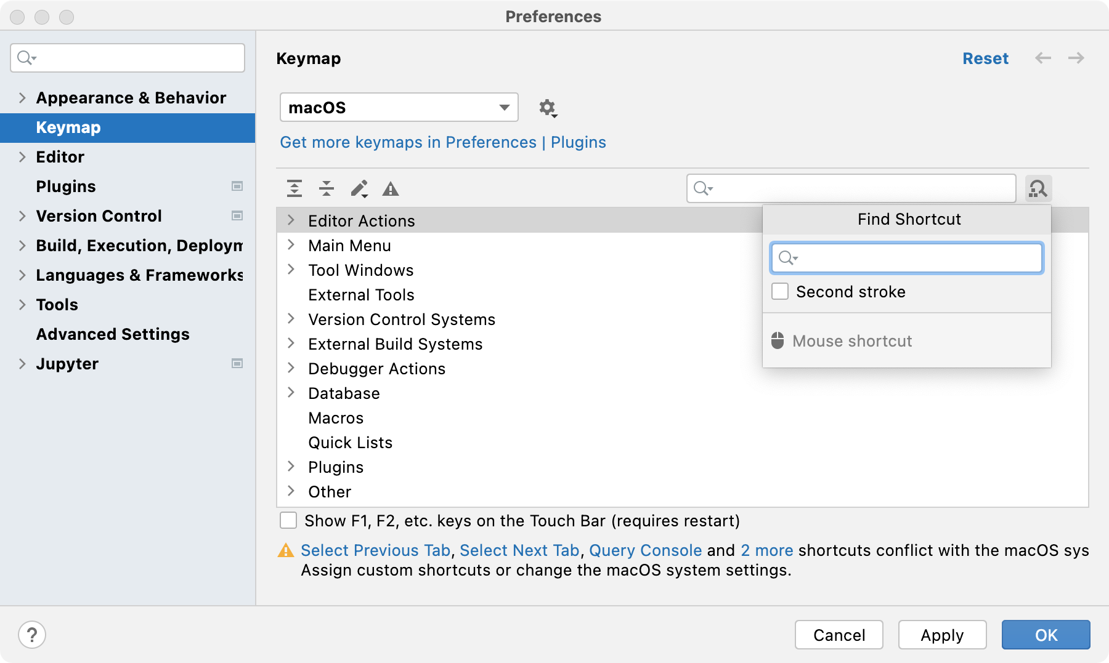The width and height of the screenshot is (1109, 663).
Task: Open the Select Next Tab conflict link
Action: 519,550
